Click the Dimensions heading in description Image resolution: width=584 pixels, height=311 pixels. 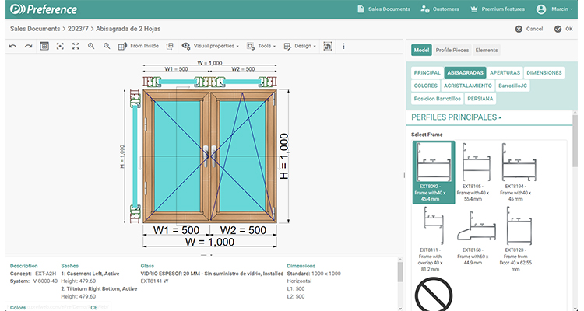click(x=301, y=266)
